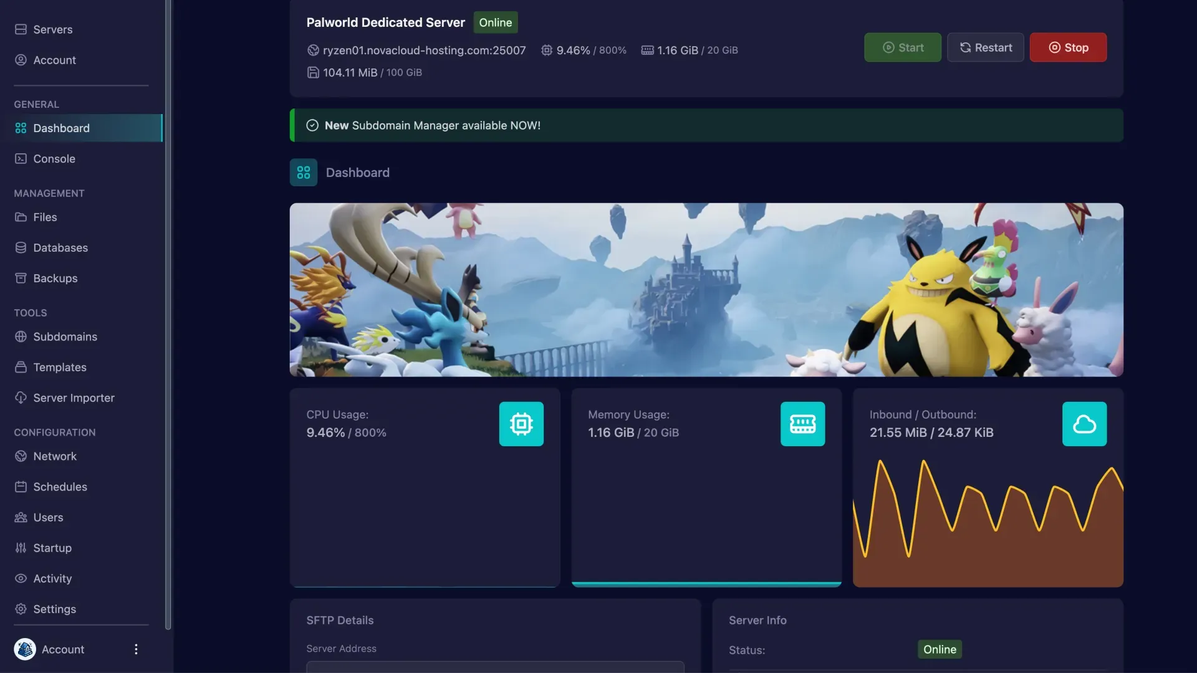Open the Servers page icon
Image resolution: width=1197 pixels, height=673 pixels.
pos(21,29)
